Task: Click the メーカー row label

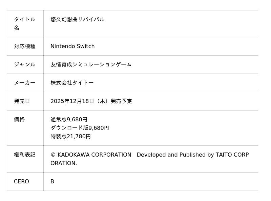Action: 24,83
